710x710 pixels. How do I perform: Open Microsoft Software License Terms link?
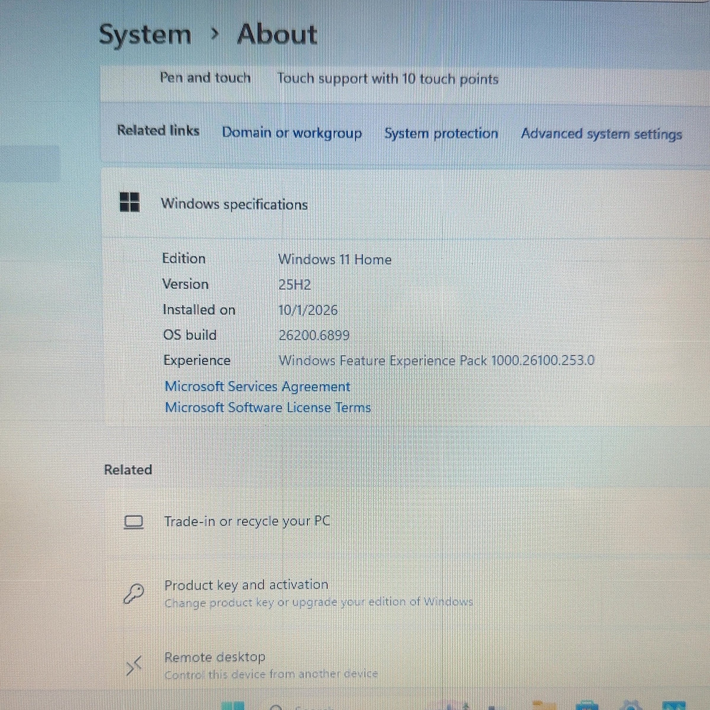(268, 408)
